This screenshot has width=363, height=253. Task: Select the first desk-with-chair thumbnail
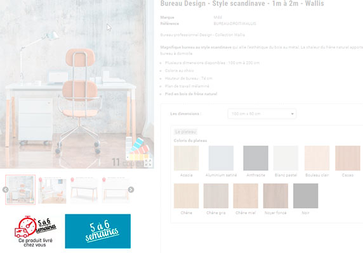(20, 190)
